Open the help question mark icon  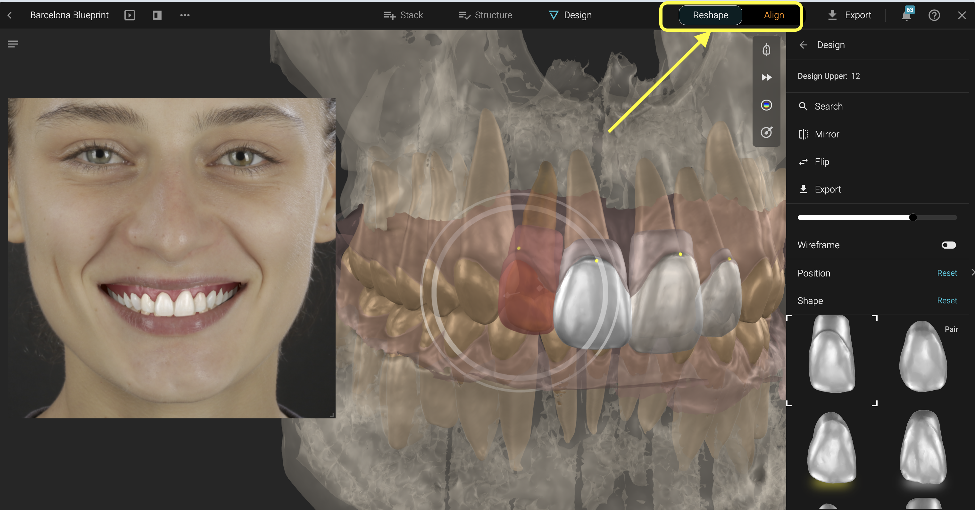[934, 15]
